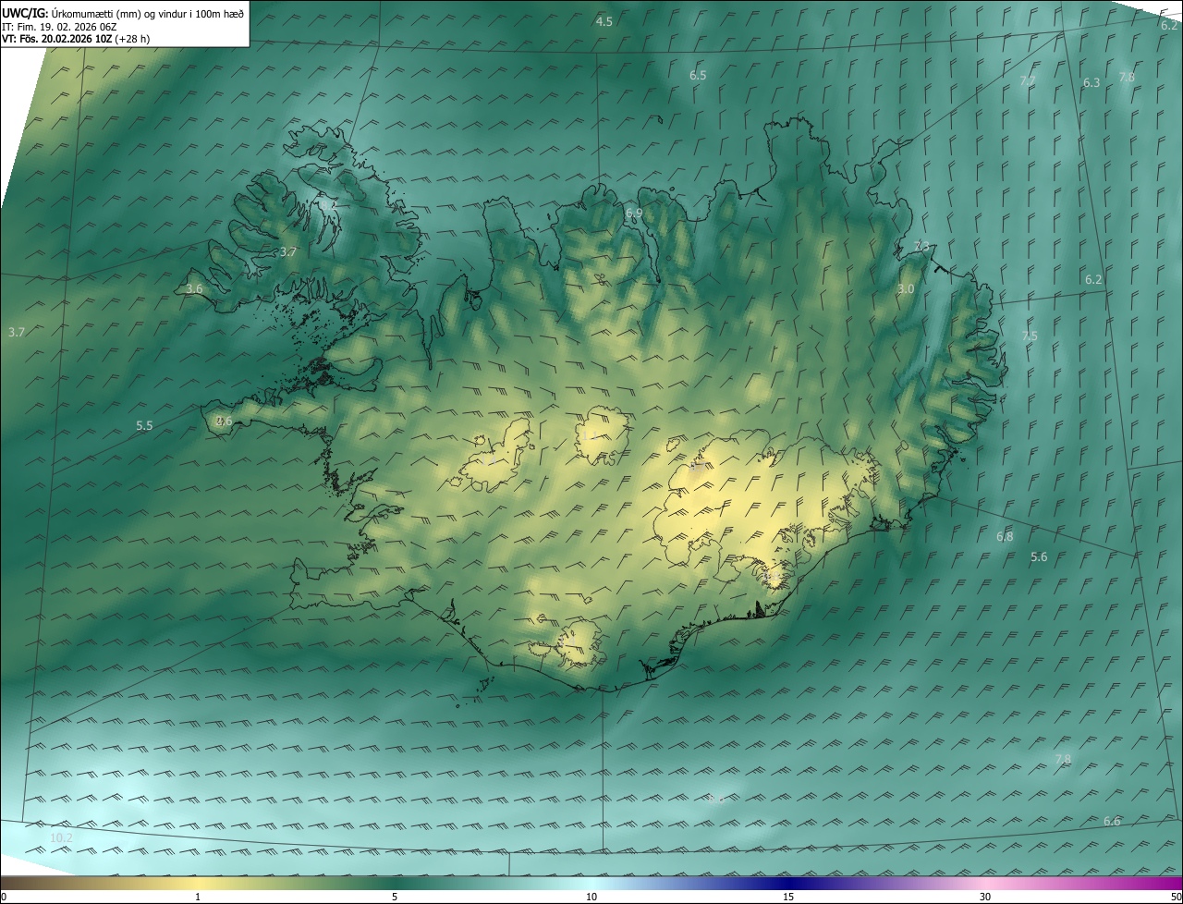
Task: Select the 6.3 value on the map
Action: (x=1092, y=83)
